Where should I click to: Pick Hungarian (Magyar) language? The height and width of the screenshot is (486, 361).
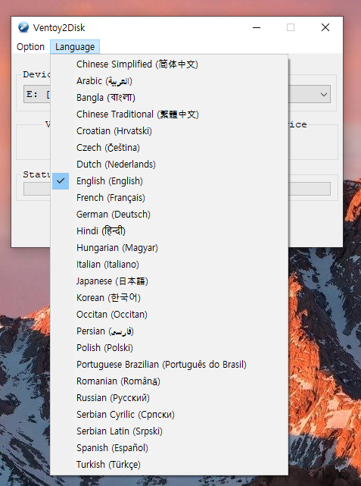coord(170,248)
